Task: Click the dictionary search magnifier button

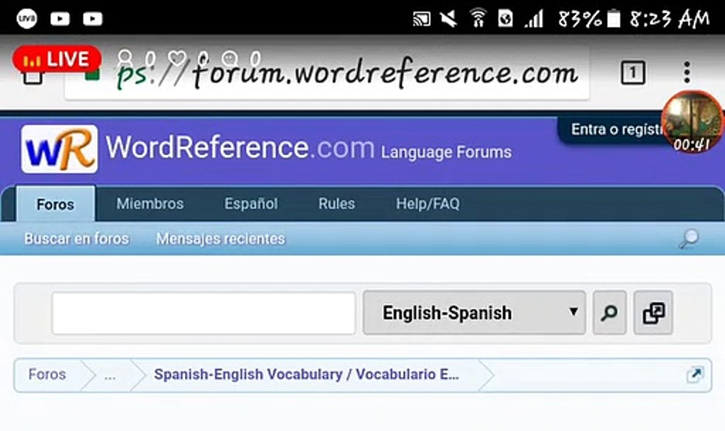Action: click(610, 312)
